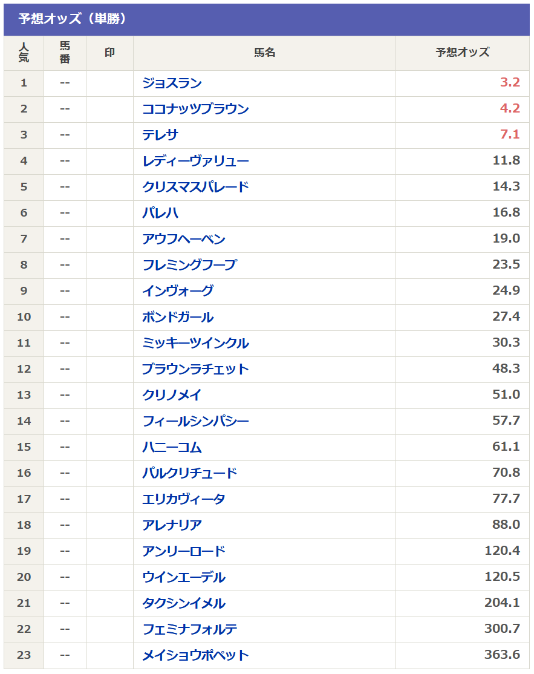This screenshot has width=534, height=674.
Task: Open ミッキーツインクル horse link
Action: [x=195, y=343]
